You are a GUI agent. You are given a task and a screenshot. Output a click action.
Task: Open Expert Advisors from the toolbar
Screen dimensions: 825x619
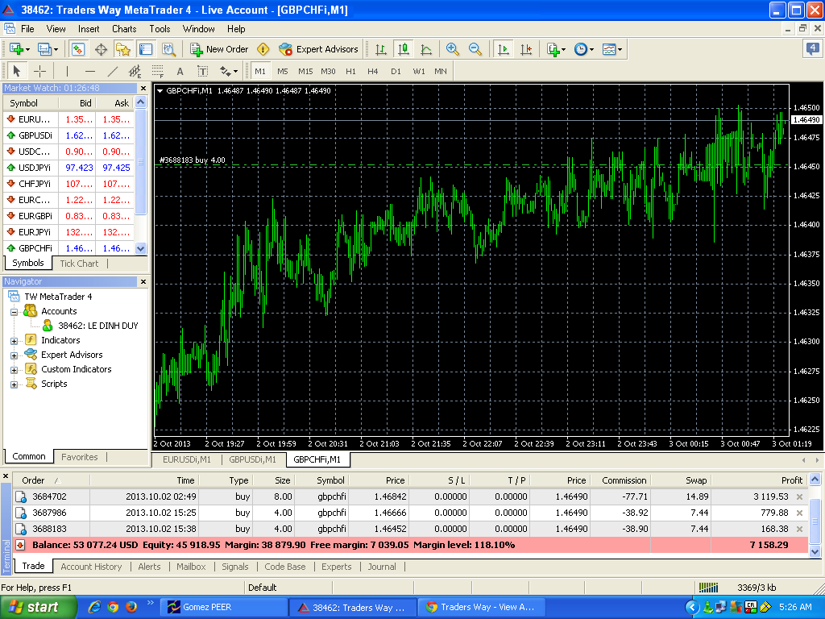[x=318, y=49]
